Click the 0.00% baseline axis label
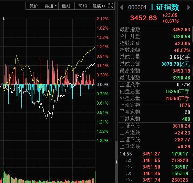The width and height of the screenshot is (193, 183). tap(102, 85)
